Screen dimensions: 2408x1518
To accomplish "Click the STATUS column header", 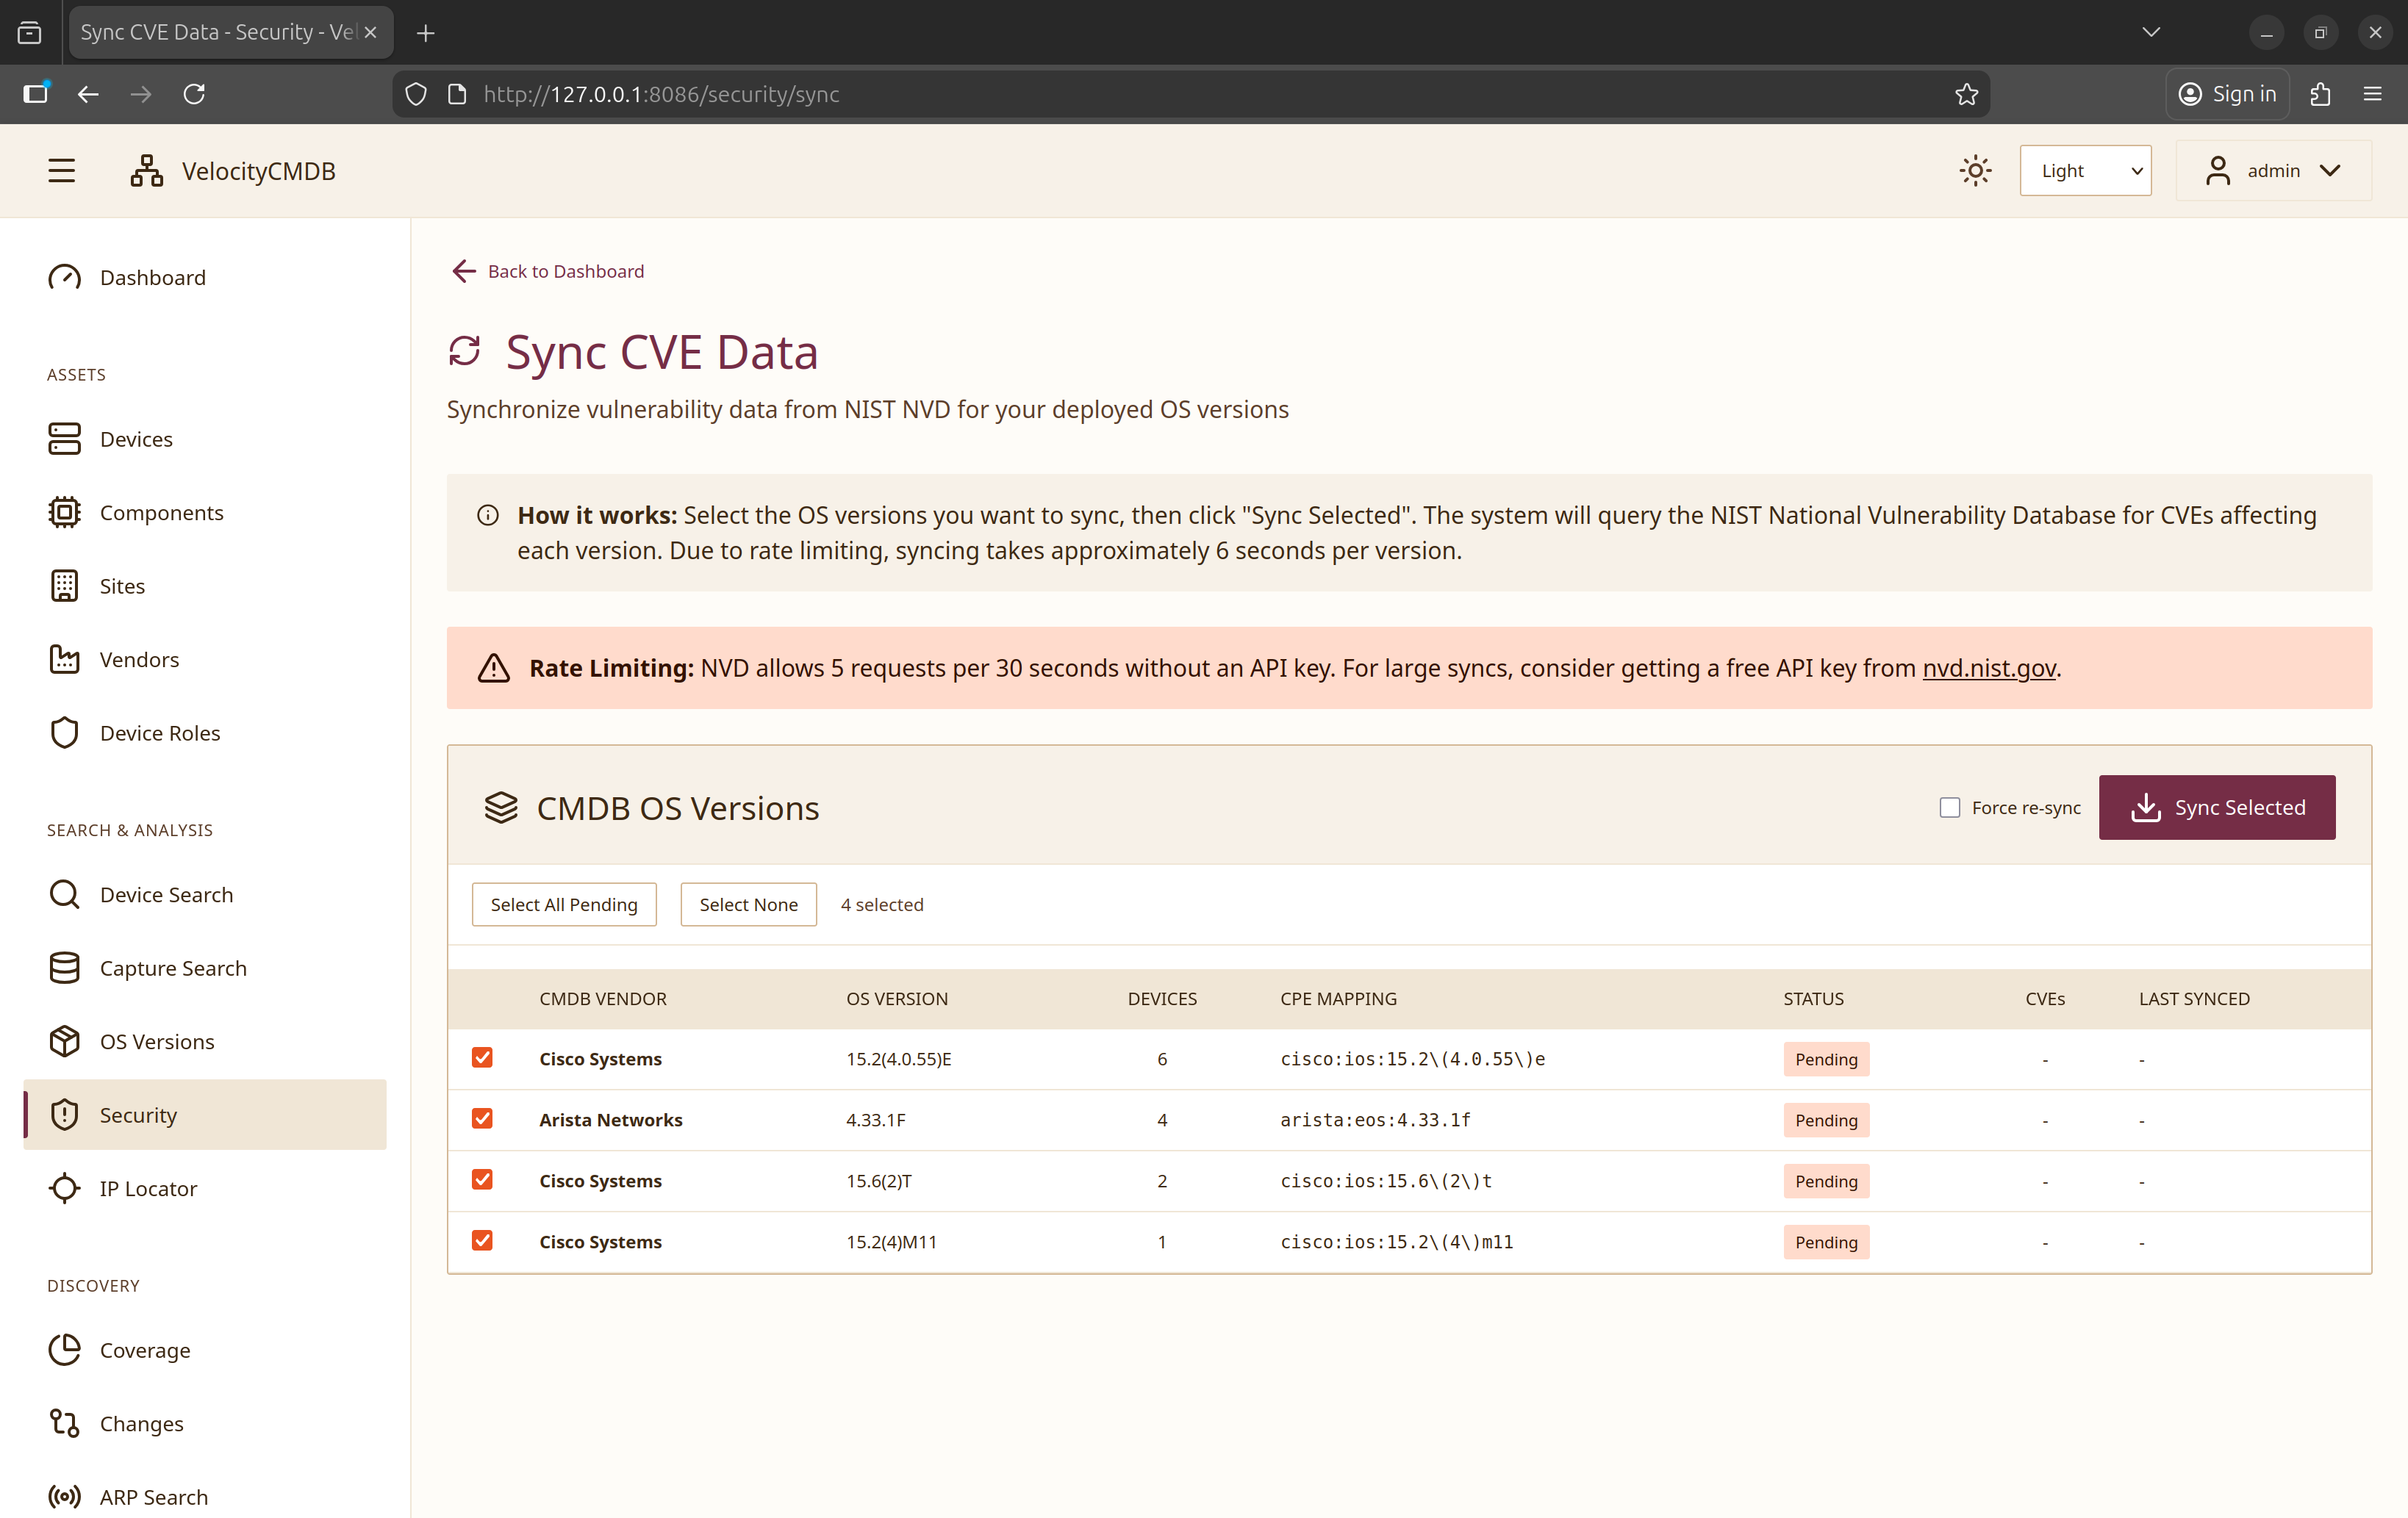I will tap(1813, 999).
